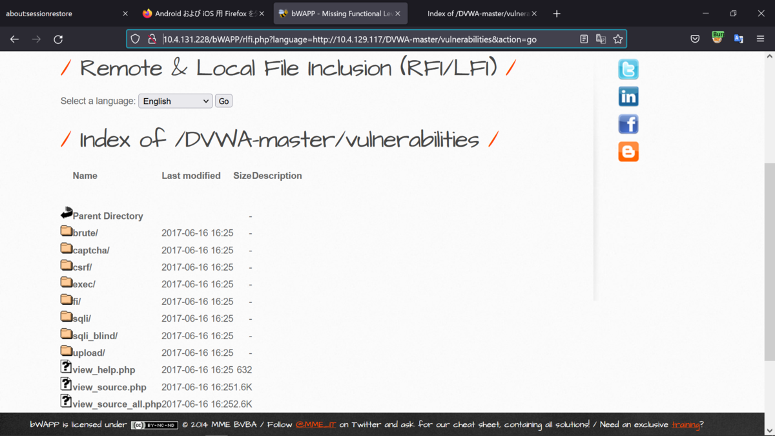Click the translate page icon in address bar

tap(601, 39)
